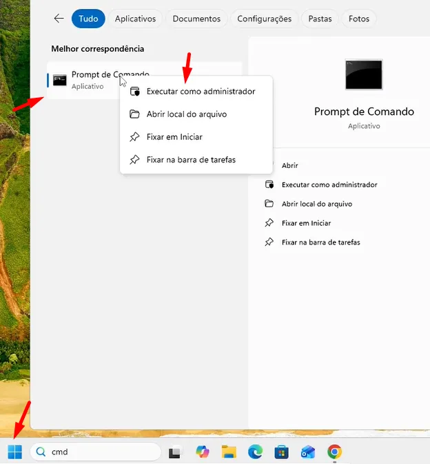Select 'Executar como administrador' in the context menu
This screenshot has height=464, width=430.
tap(201, 92)
